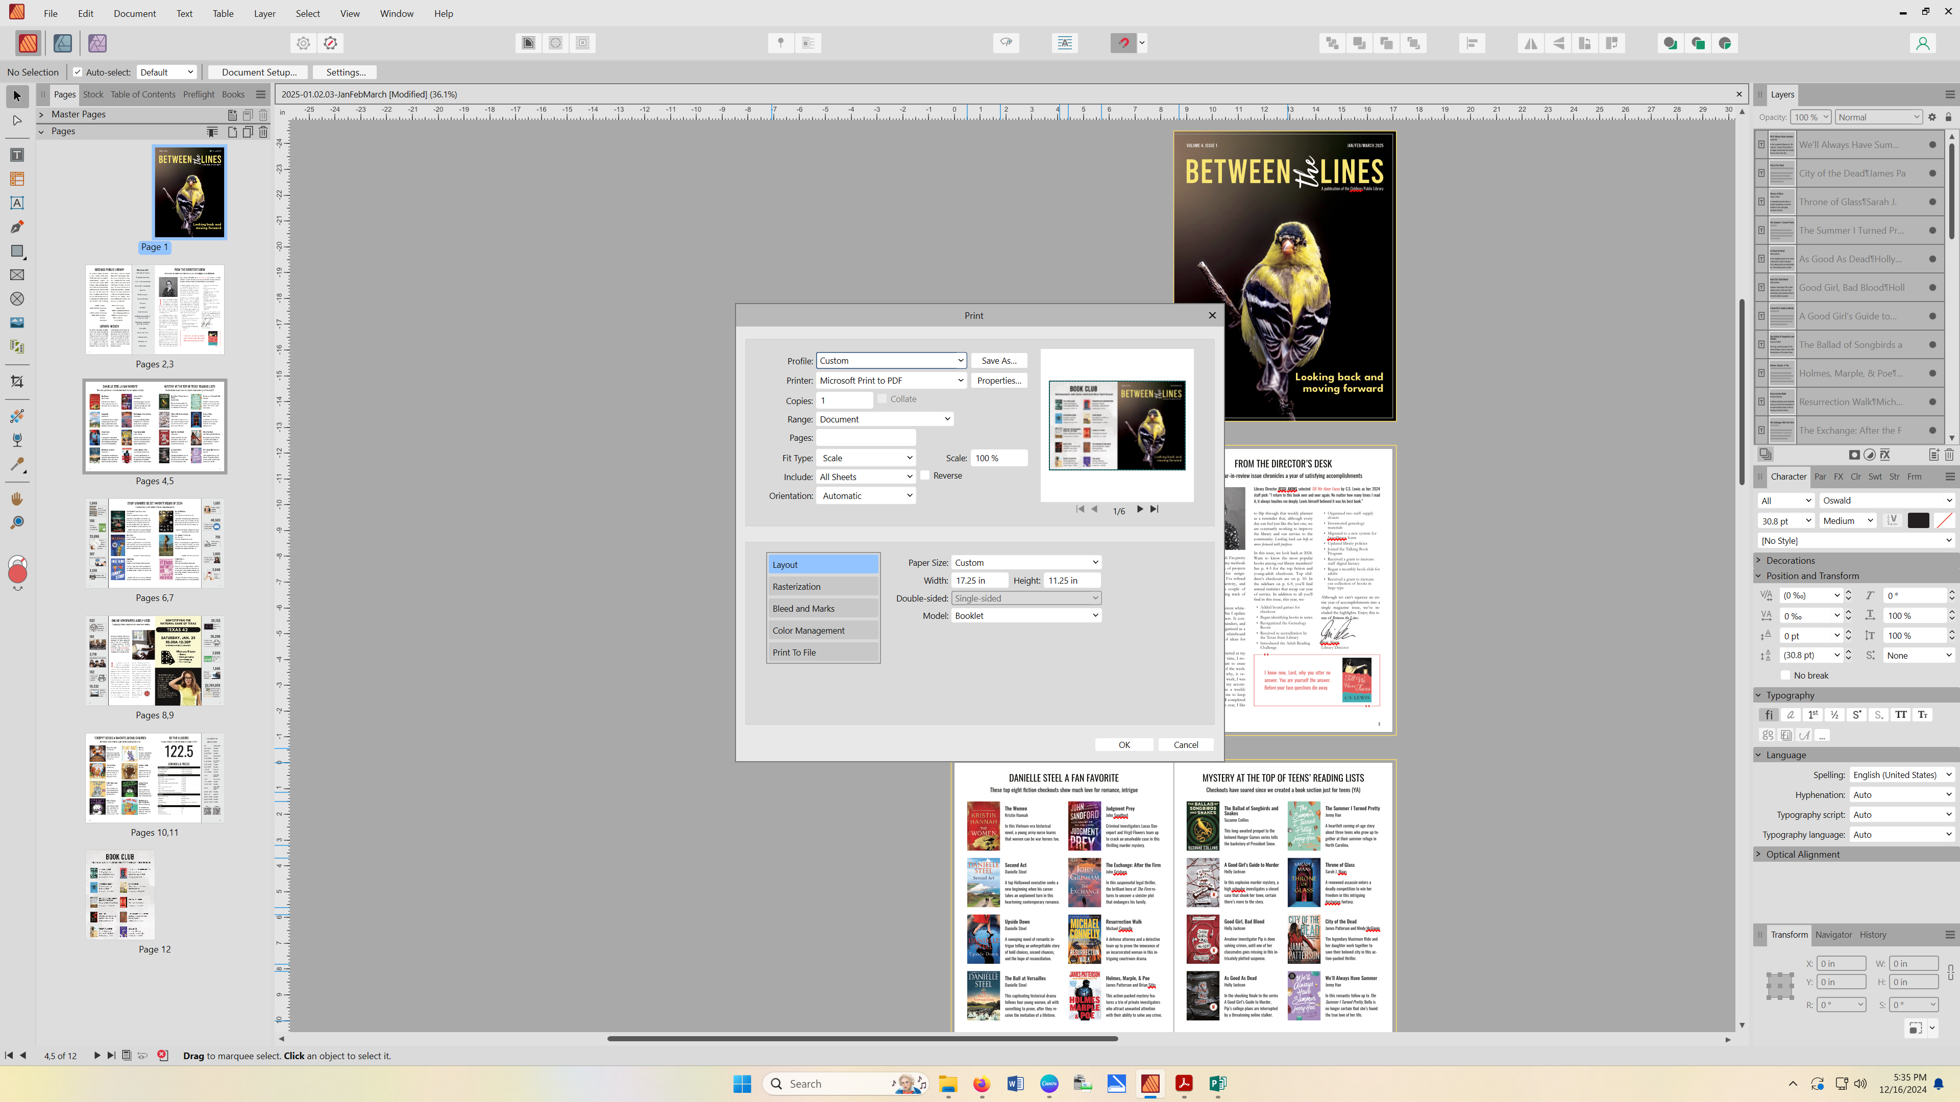Select the Vector Crop tool
The height and width of the screenshot is (1102, 1960).
[17, 382]
